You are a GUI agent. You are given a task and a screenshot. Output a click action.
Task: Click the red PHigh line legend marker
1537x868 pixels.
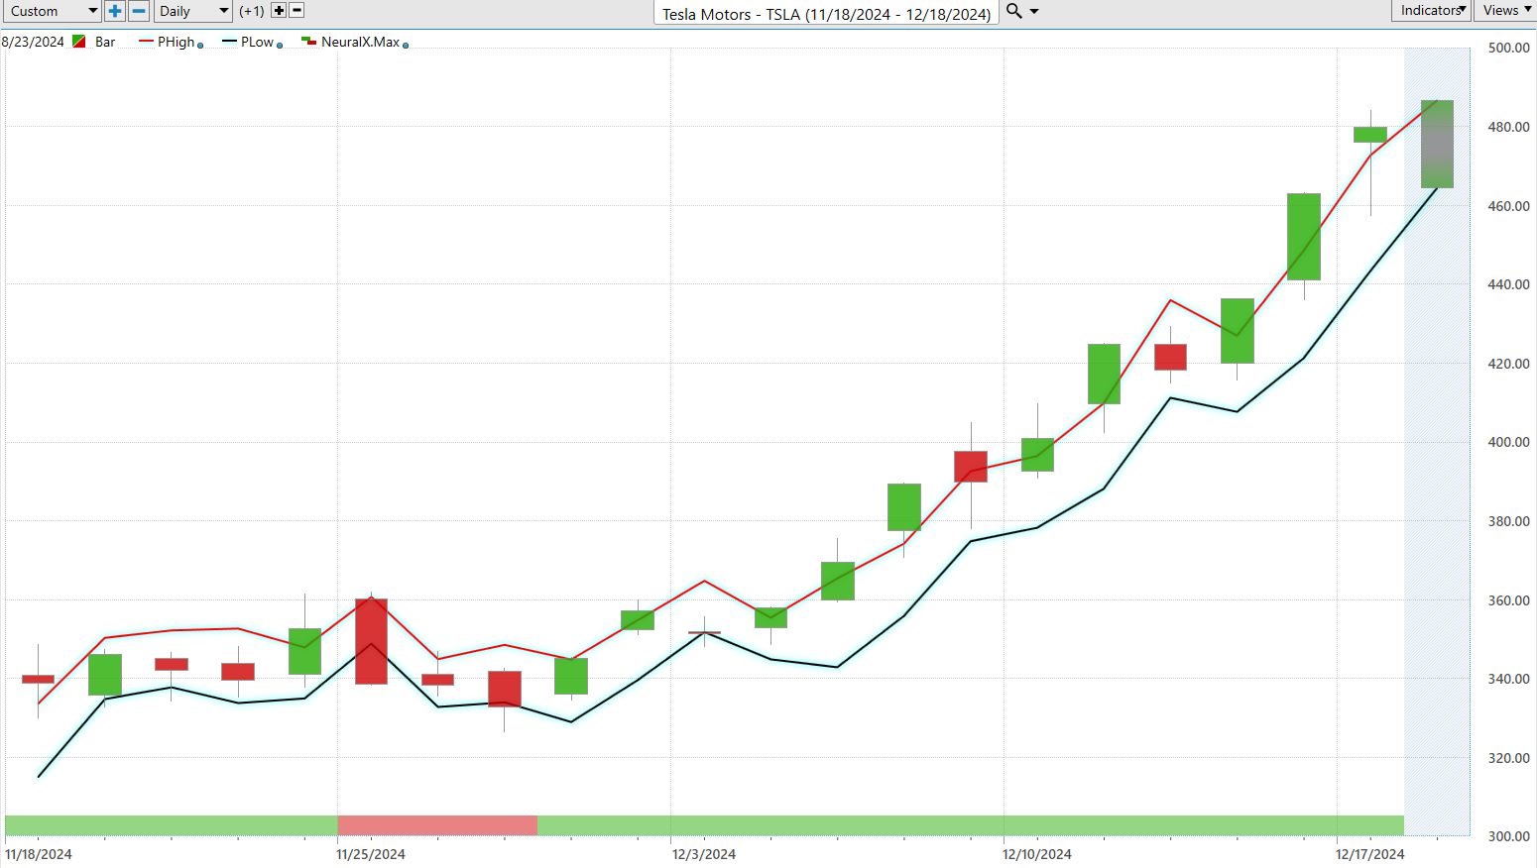(147, 42)
